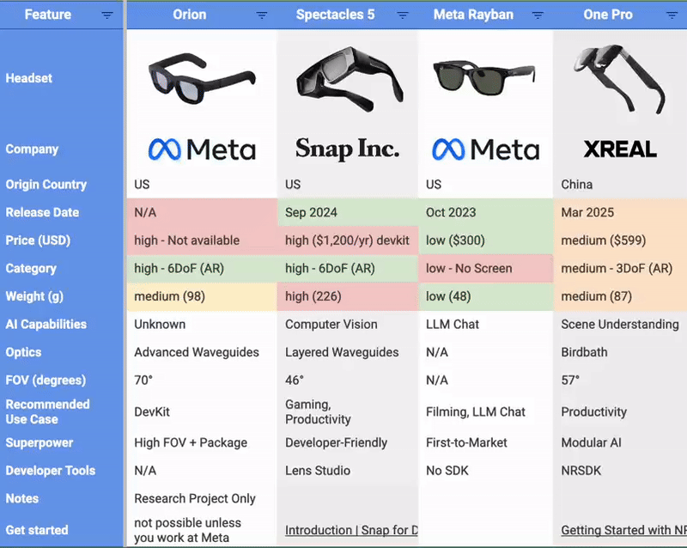Select the Orion column header
This screenshot has width=687, height=548.
[190, 14]
